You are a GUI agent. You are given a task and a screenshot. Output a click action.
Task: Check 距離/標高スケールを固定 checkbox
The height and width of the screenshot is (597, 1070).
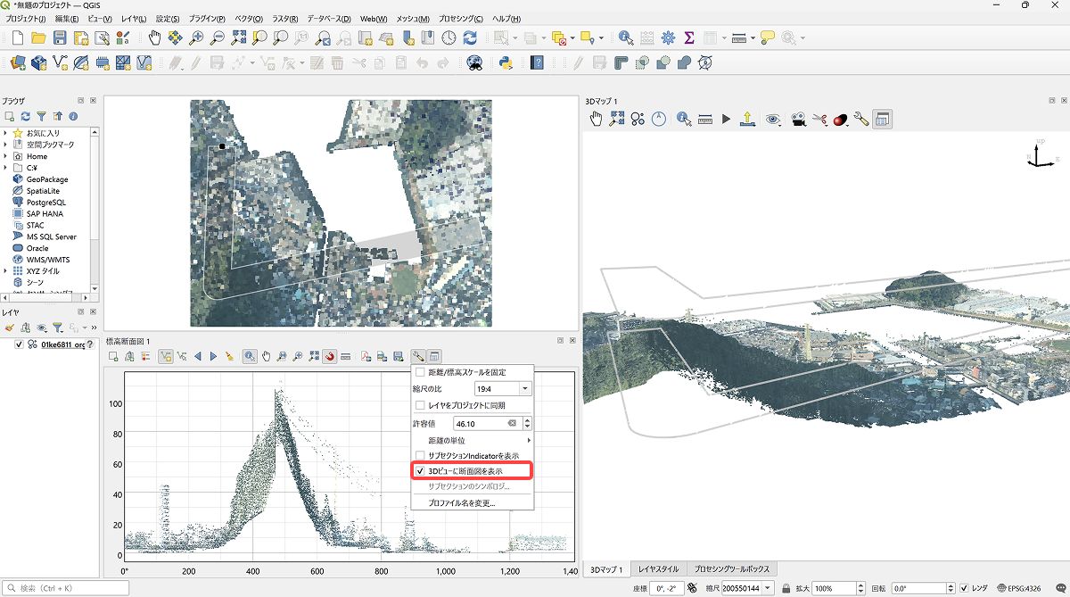point(420,372)
